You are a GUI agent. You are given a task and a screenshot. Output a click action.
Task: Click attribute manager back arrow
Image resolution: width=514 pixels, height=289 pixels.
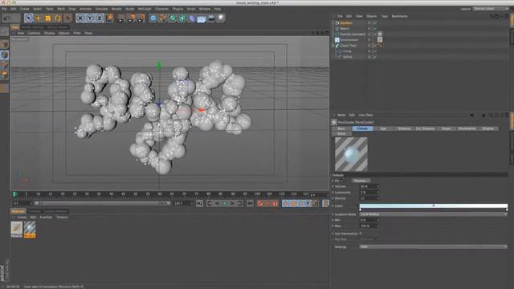(x=472, y=115)
